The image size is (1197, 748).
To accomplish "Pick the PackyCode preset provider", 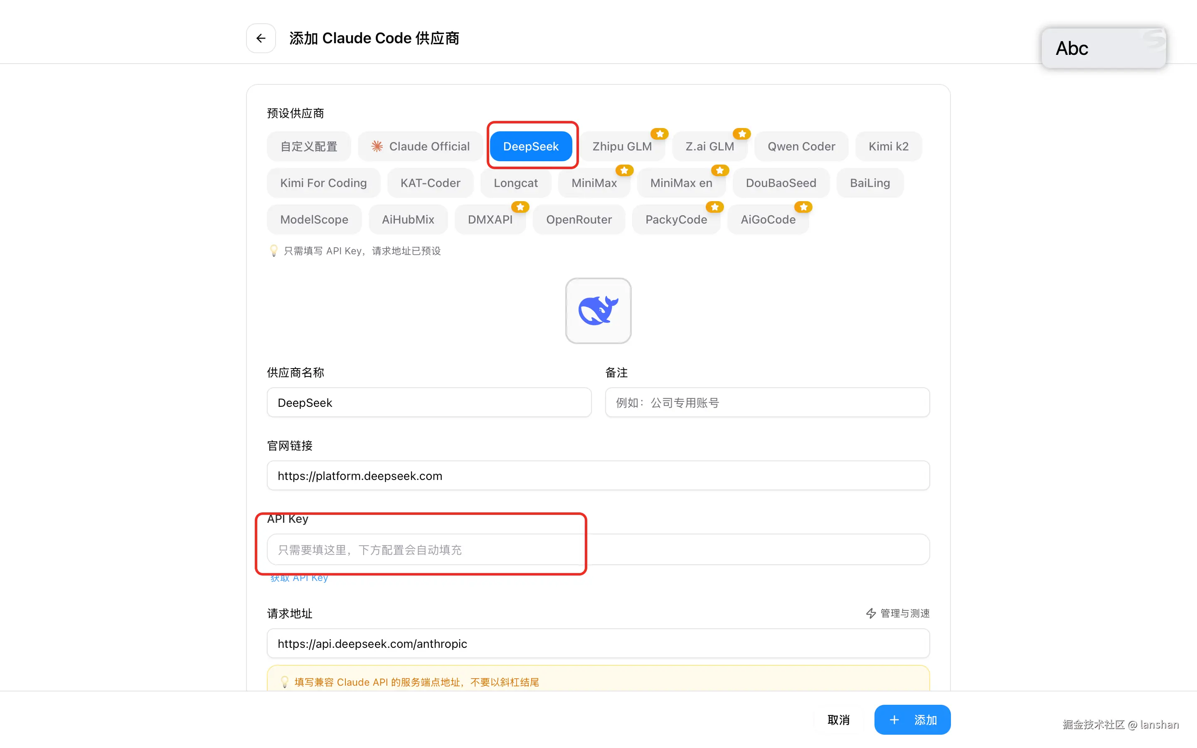I will pos(676,220).
